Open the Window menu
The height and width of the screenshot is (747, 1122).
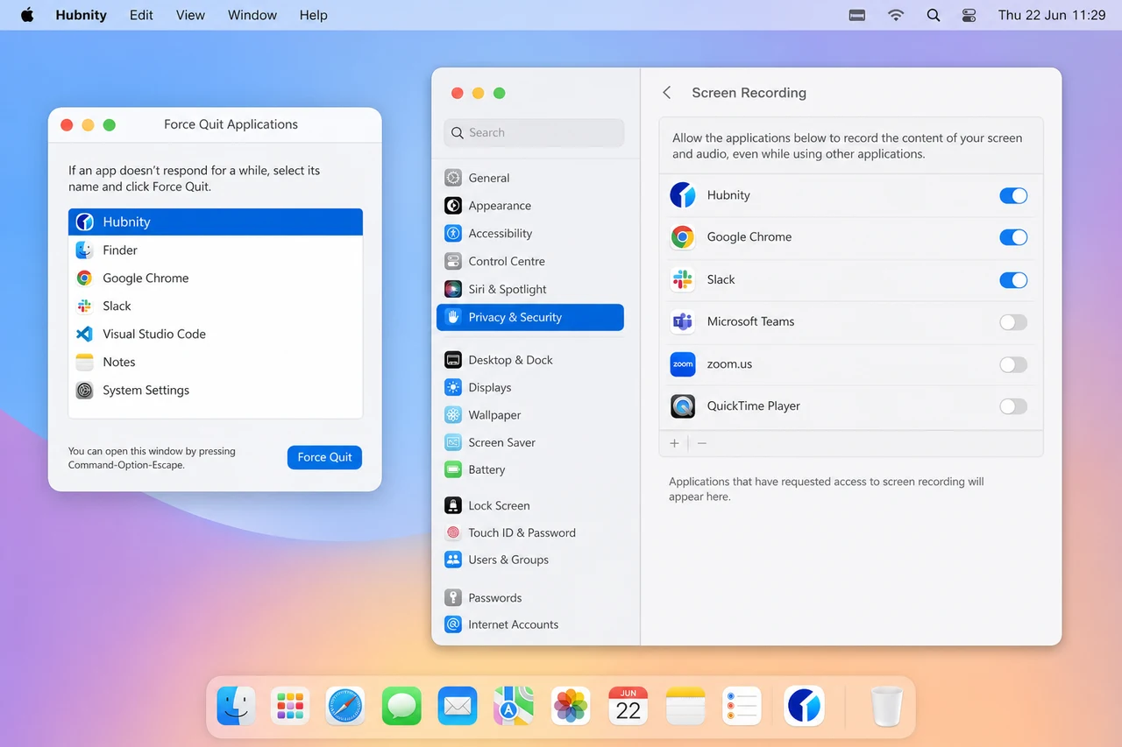click(252, 15)
